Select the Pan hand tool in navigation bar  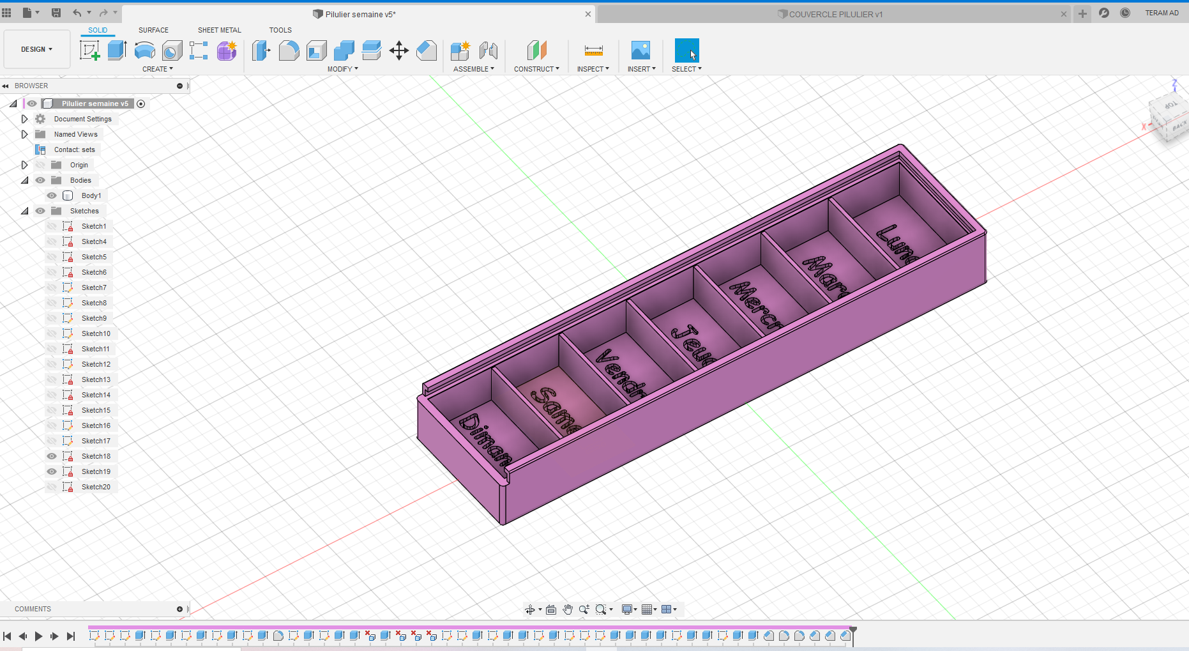(x=568, y=609)
